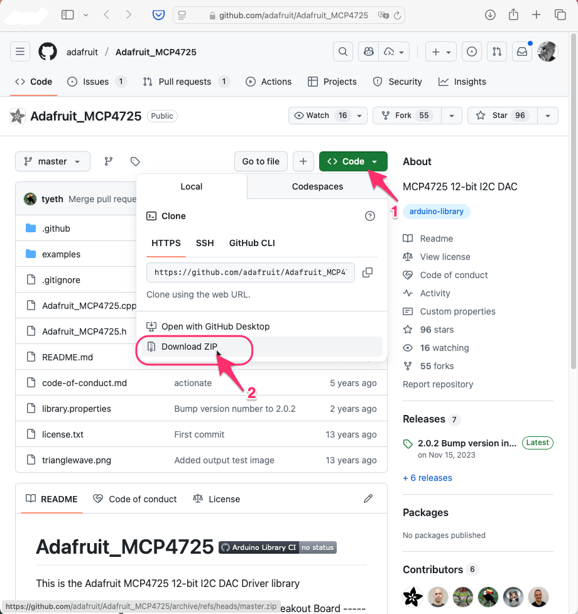Click the Pocket shield extension icon

pos(158,15)
